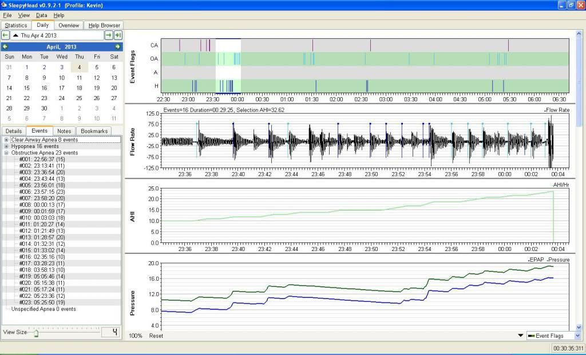Open the Event Flags graph dropdown
This screenshot has width=586, height=355.
click(x=554, y=336)
